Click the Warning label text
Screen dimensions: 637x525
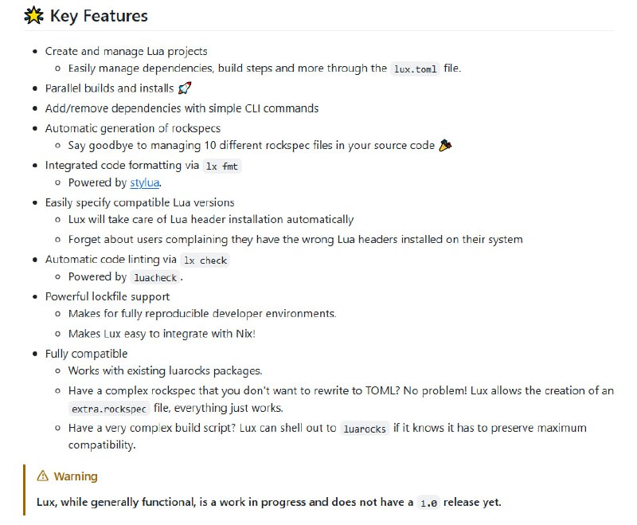[x=76, y=476]
